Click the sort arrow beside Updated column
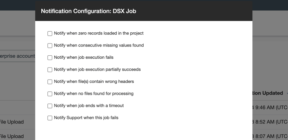Screen dimensions: 288x140 pyautogui.click(x=287, y=93)
